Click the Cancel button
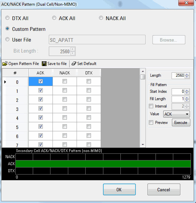196x203 pixels. pyautogui.click(x=164, y=189)
